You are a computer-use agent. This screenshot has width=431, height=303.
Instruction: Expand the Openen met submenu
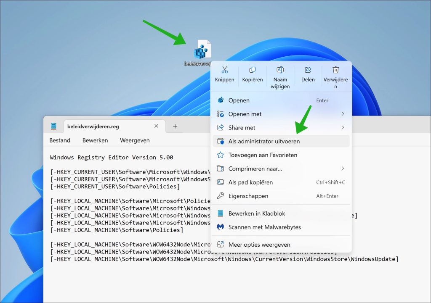343,114
